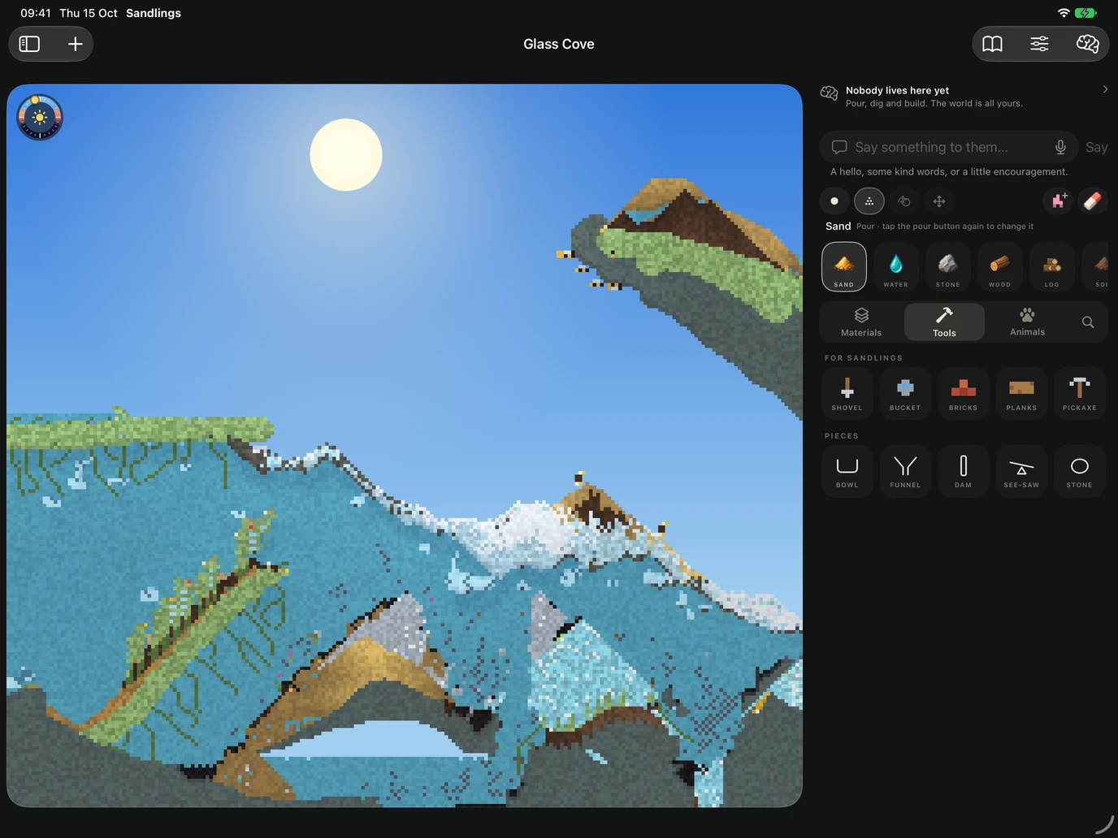Screen dimensions: 1118x838
Task: Choose the Log material
Action: click(x=1052, y=267)
